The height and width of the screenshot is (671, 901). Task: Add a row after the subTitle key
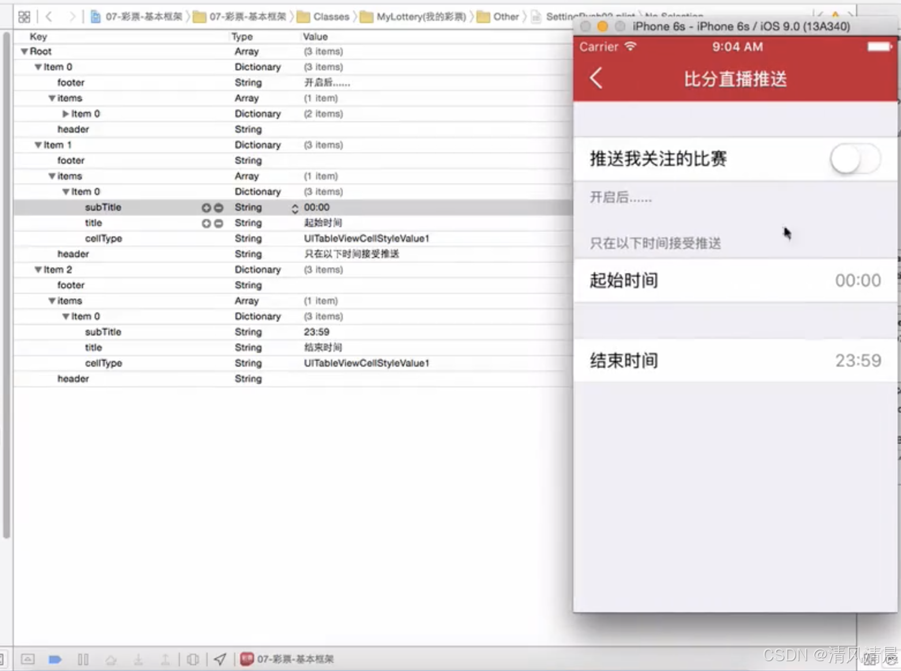click(206, 208)
